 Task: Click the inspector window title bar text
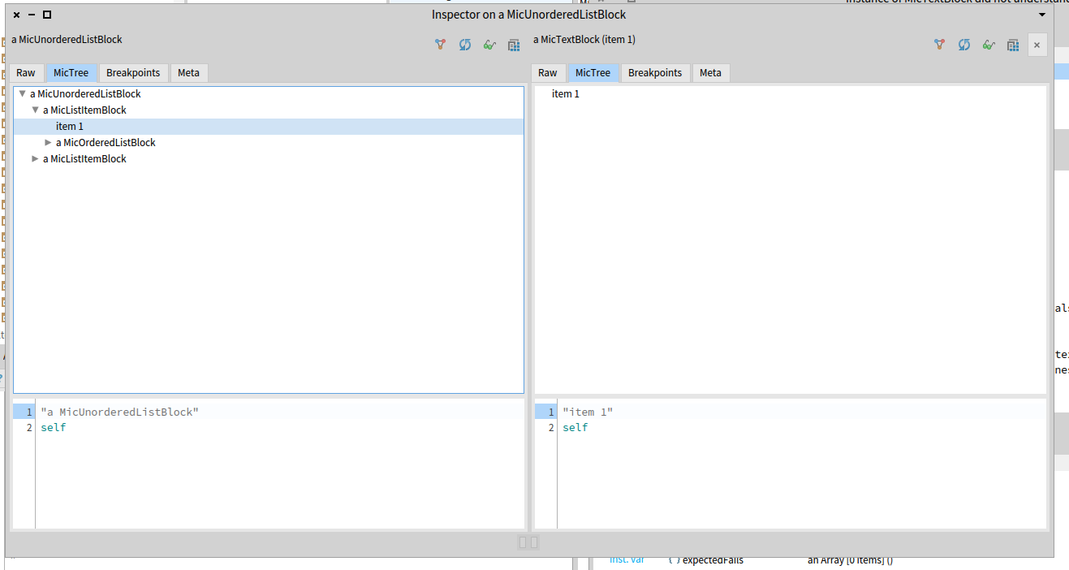pyautogui.click(x=528, y=15)
